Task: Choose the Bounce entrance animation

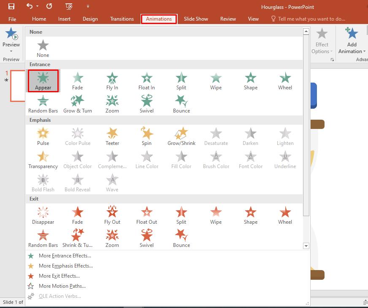Action: (181, 103)
